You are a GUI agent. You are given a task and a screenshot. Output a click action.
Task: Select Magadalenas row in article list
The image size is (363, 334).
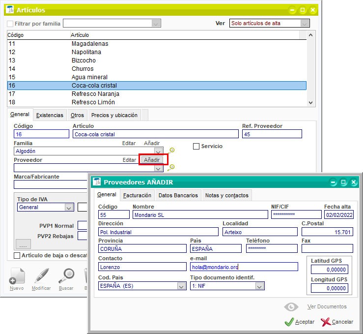coord(157,44)
